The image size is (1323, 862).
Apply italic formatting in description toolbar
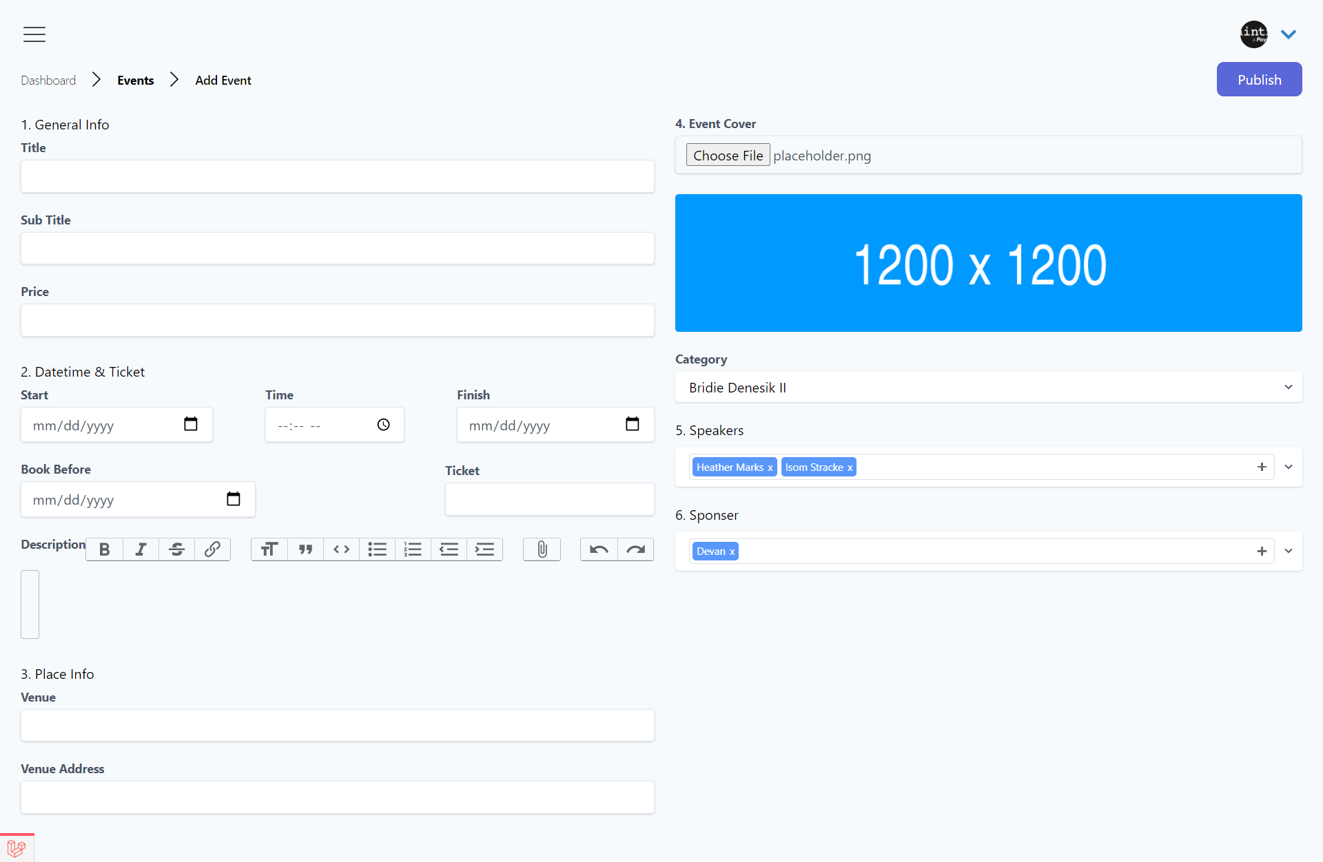click(x=141, y=549)
